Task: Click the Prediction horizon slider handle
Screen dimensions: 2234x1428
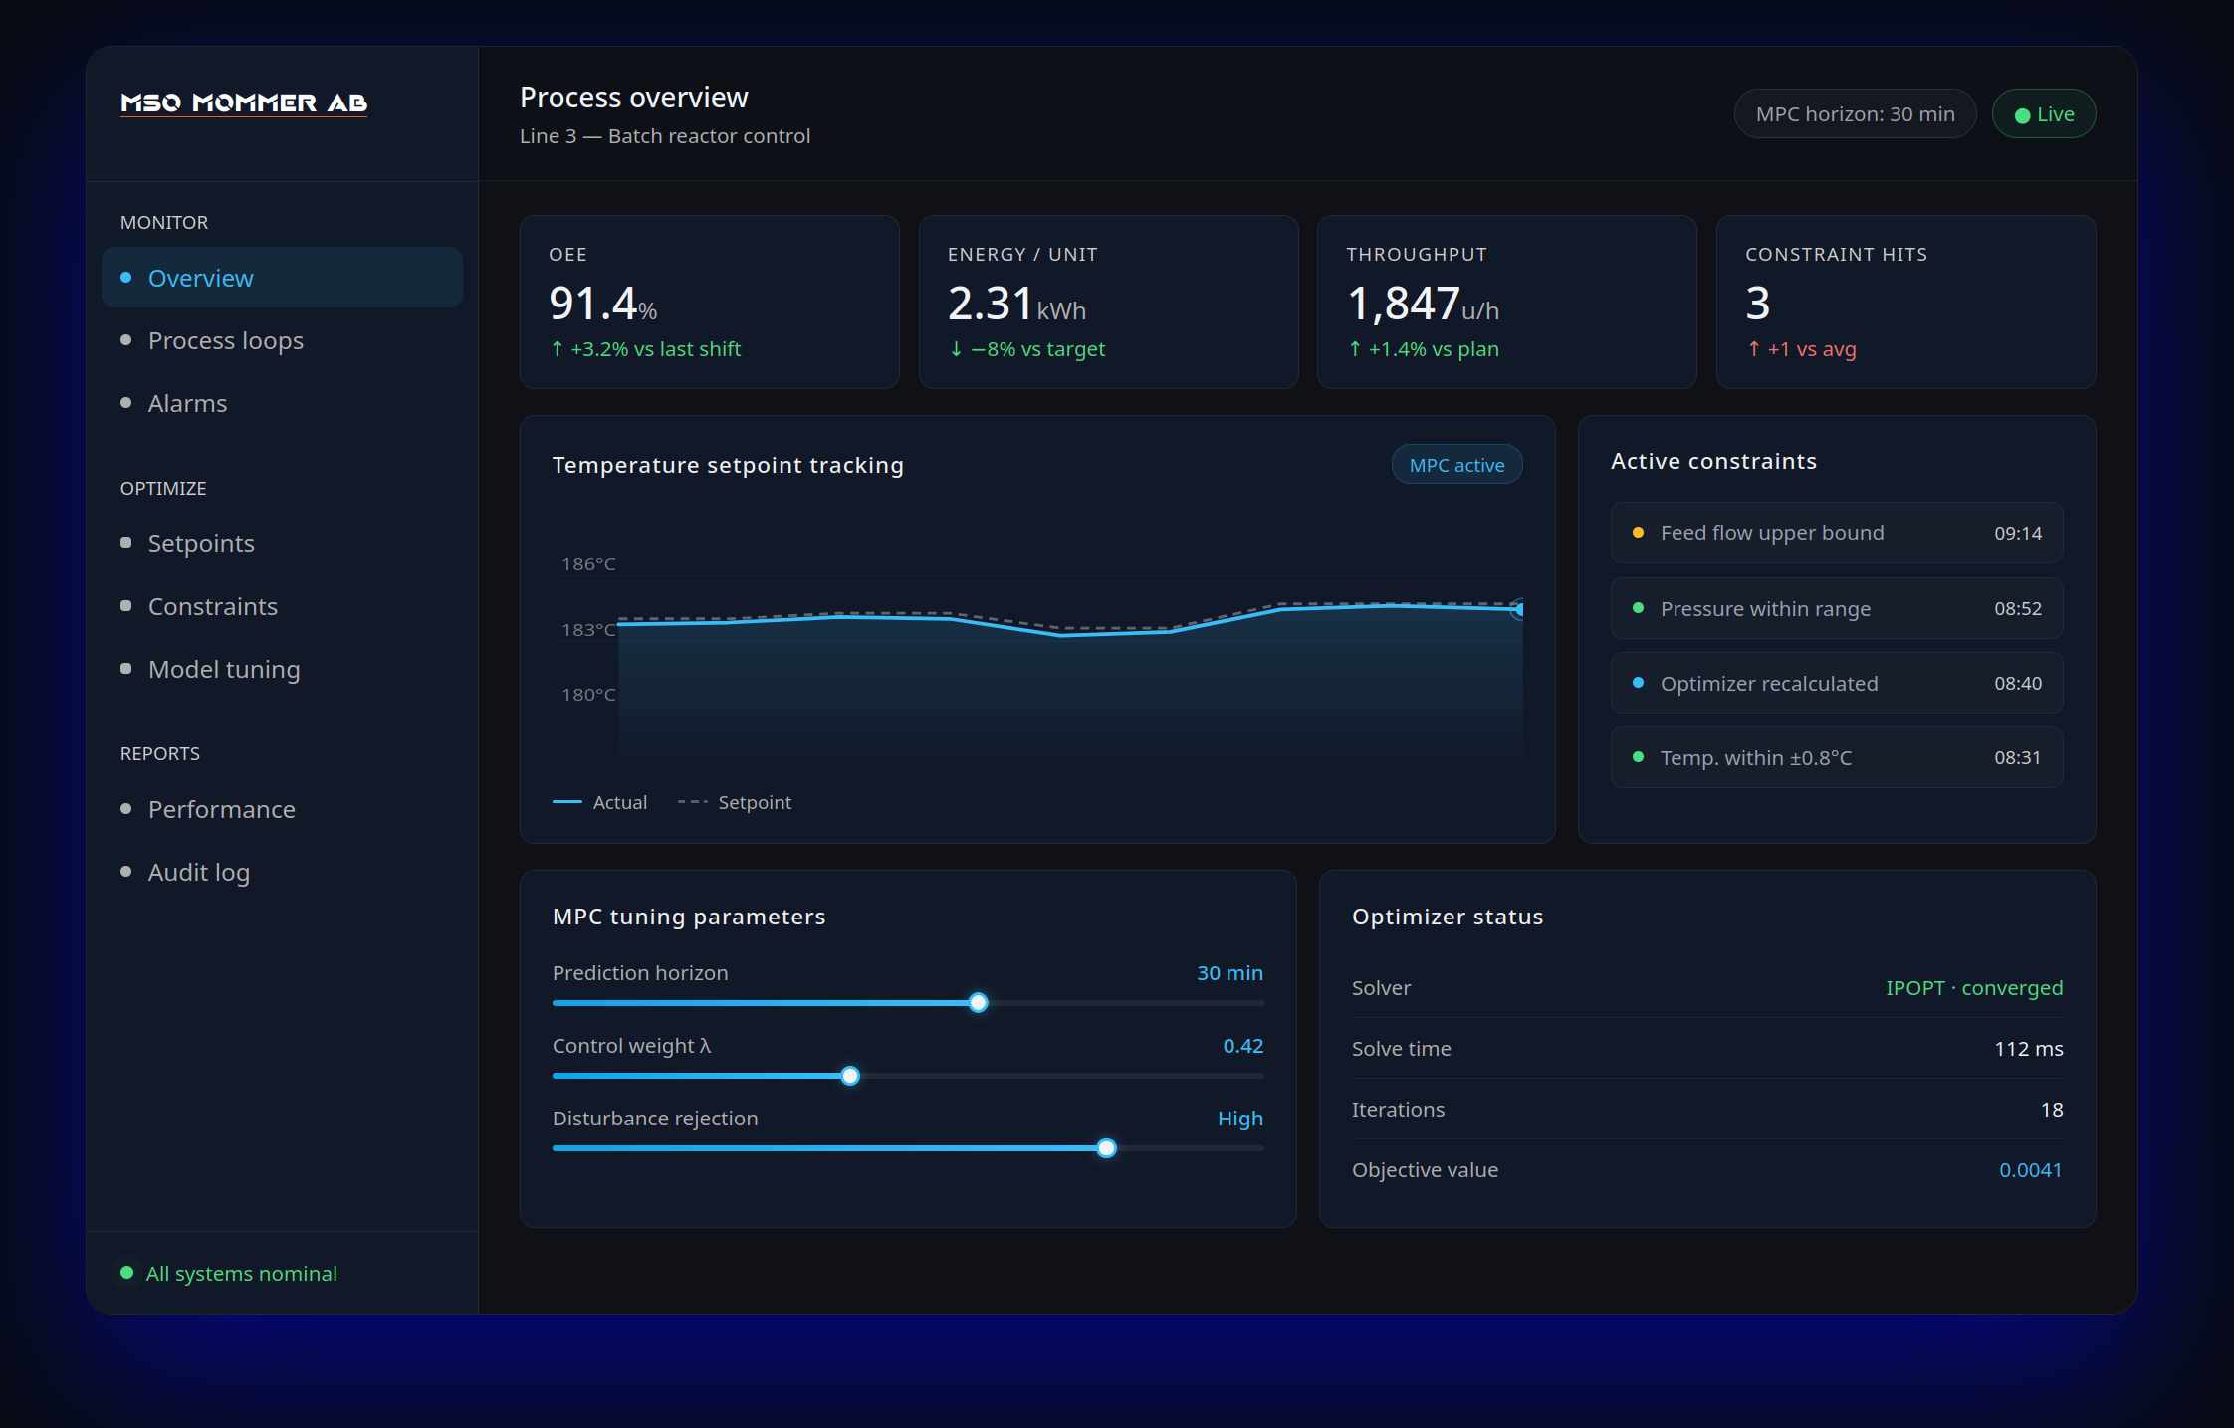Action: click(x=978, y=1002)
